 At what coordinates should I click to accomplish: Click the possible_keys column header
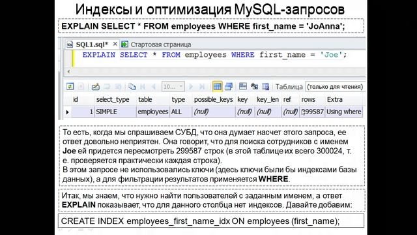pos(213,99)
